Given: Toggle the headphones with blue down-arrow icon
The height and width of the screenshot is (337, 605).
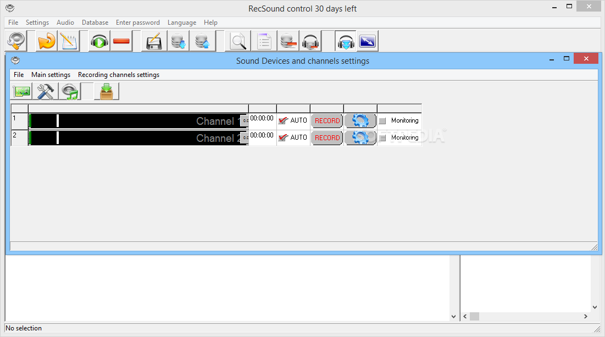Looking at the screenshot, I should coord(346,41).
